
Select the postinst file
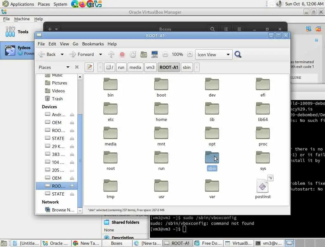263,186
